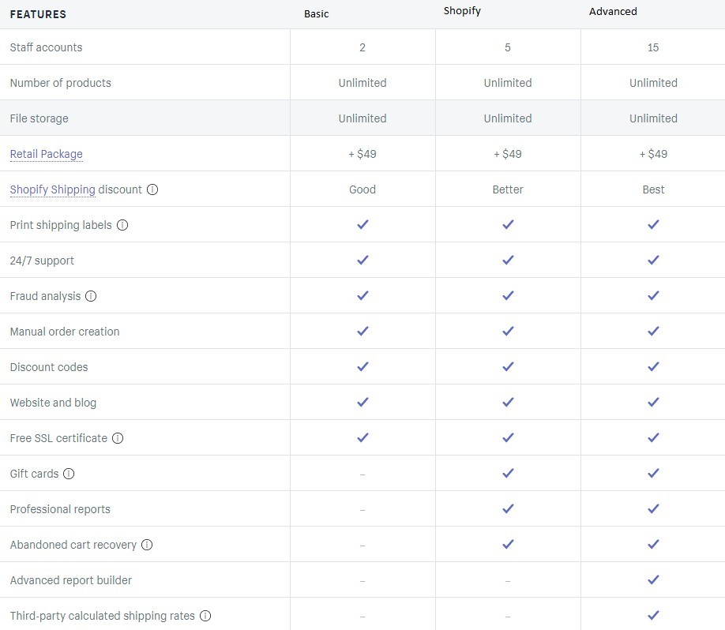Click Shopify + $49 Retail Package price
Viewport: 725px width, 630px height.
coord(508,154)
